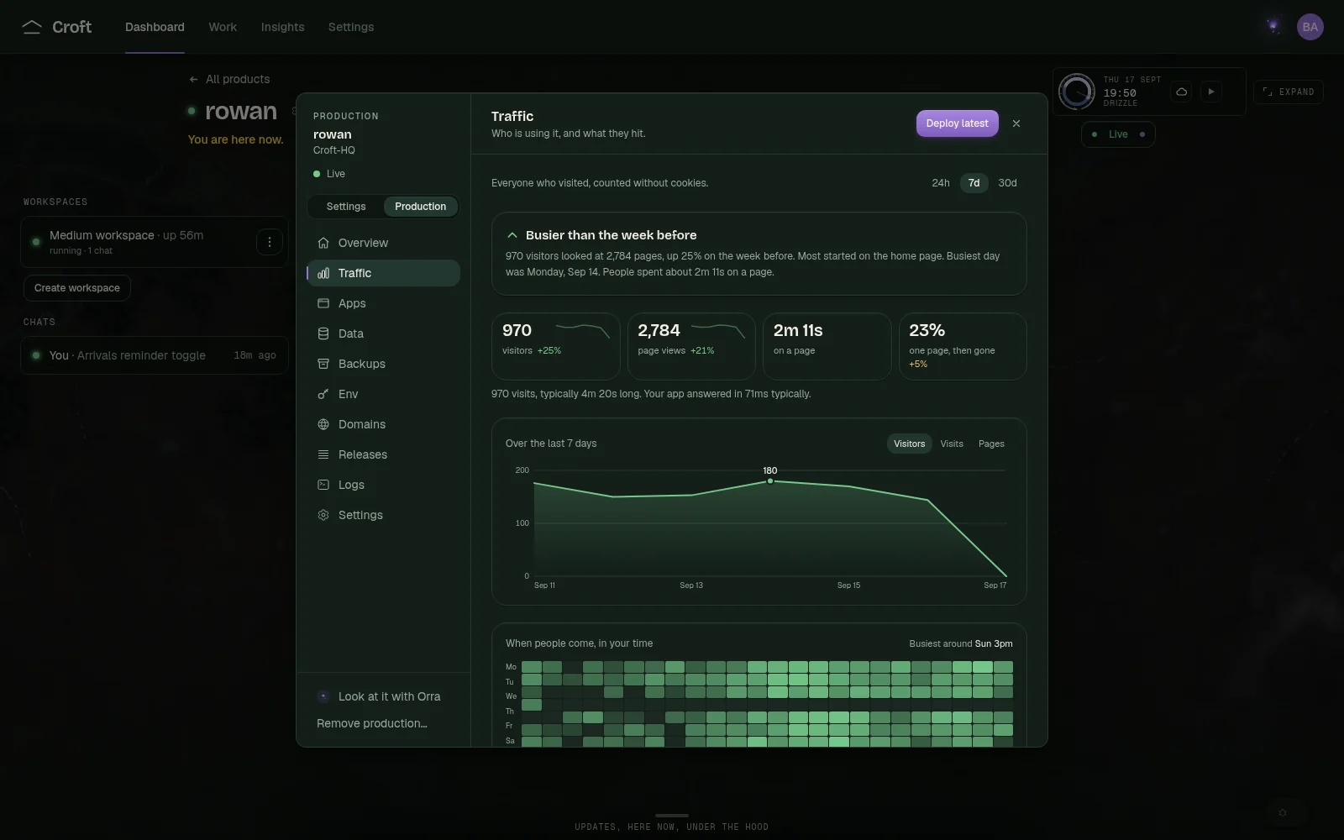Open the Data database icon
This screenshot has height=840, width=1344.
[x=323, y=333]
